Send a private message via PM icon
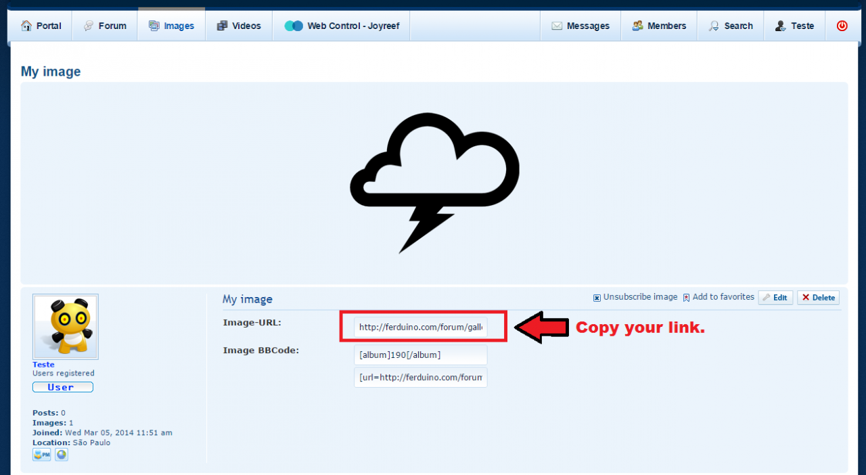The image size is (866, 475). (x=42, y=455)
